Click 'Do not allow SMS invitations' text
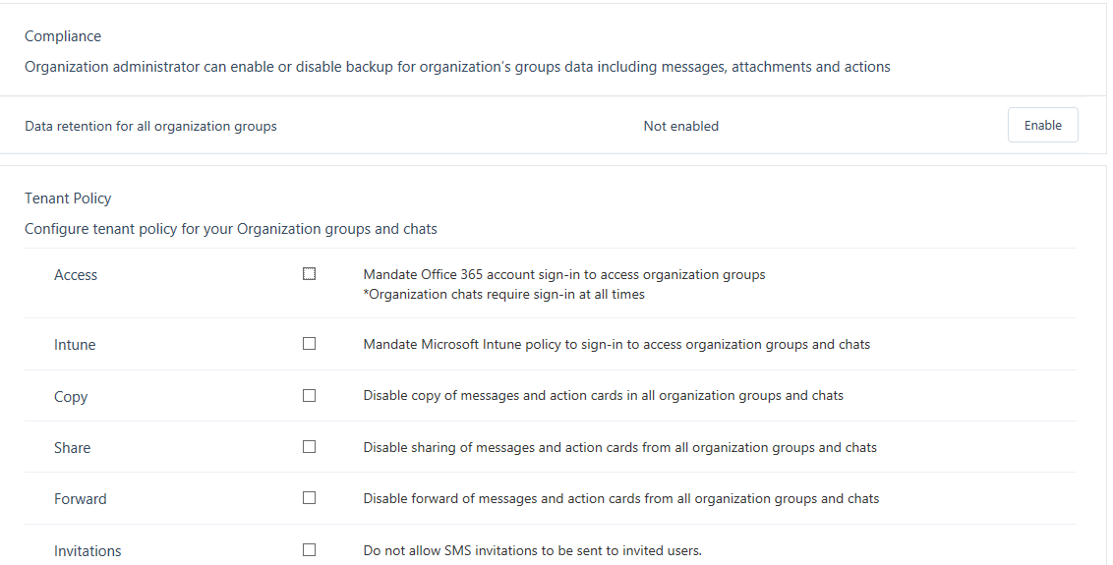1113x565 pixels. coord(532,550)
